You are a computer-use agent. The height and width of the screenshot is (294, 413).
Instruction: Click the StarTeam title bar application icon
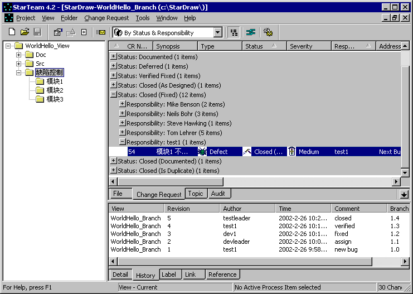[8, 7]
